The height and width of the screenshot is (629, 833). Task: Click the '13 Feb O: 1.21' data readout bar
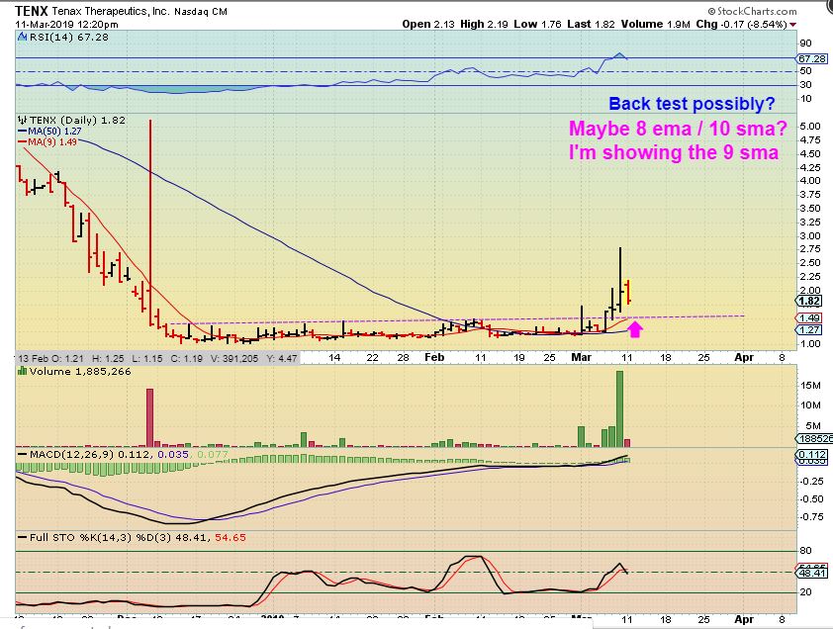(157, 359)
